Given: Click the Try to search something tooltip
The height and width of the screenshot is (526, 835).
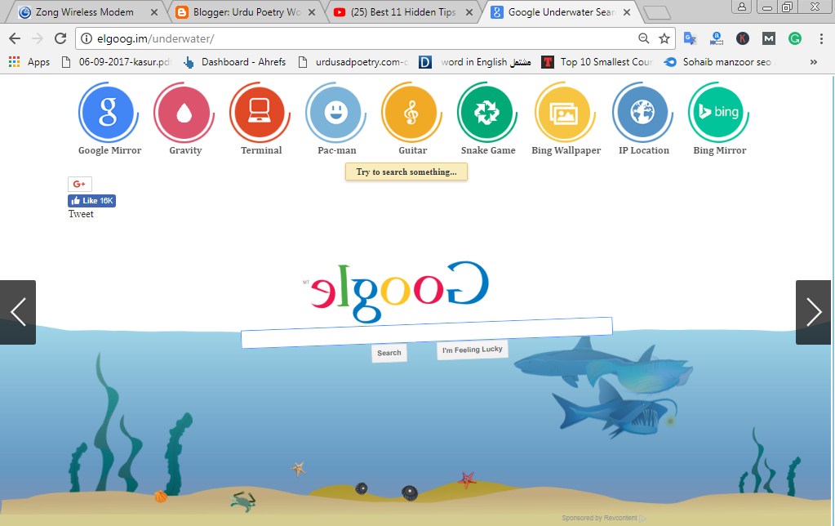Looking at the screenshot, I should (x=406, y=172).
